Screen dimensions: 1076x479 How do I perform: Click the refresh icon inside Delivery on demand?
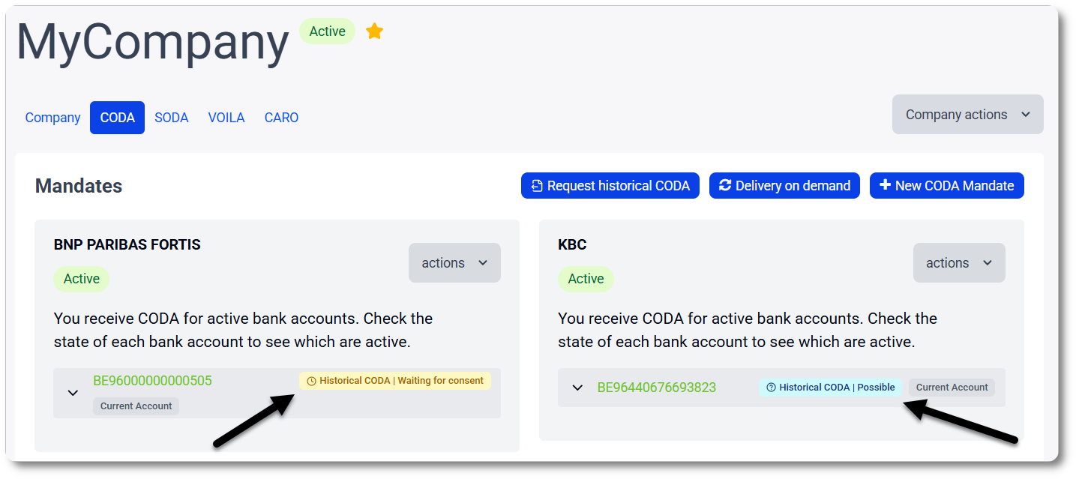[724, 185]
